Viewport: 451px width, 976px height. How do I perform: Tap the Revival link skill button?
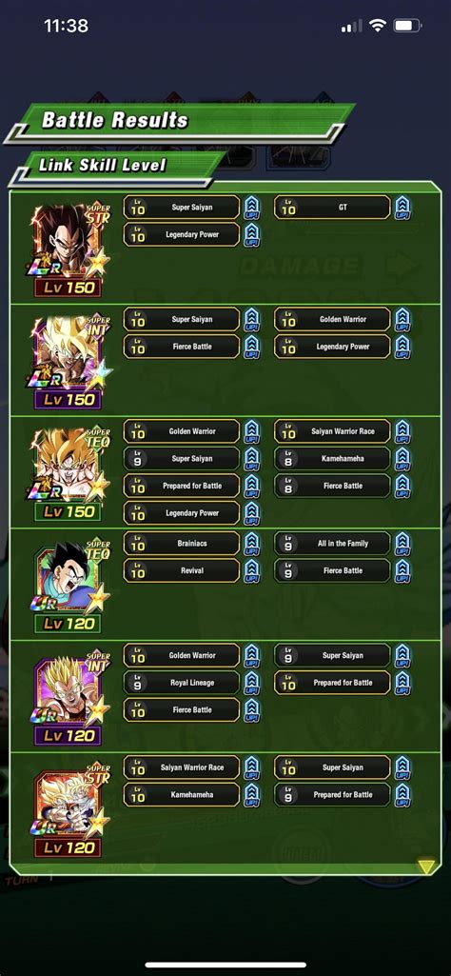click(x=182, y=570)
